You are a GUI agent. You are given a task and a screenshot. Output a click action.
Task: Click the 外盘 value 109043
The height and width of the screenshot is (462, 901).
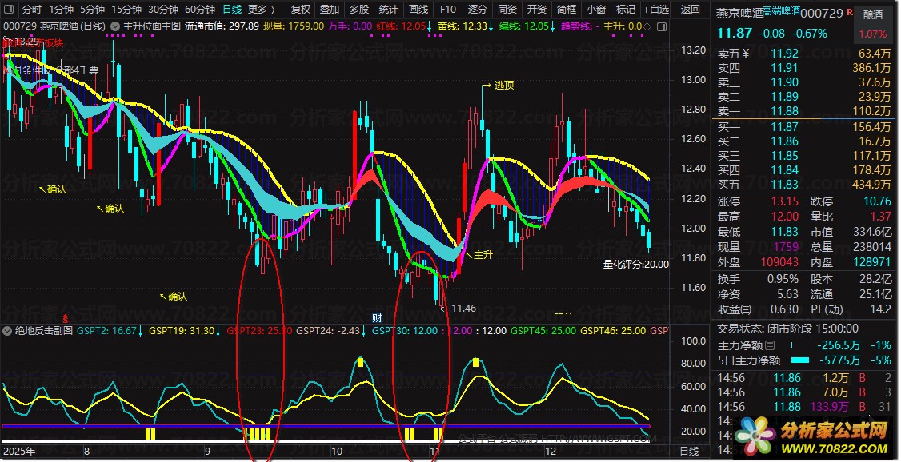click(x=779, y=262)
